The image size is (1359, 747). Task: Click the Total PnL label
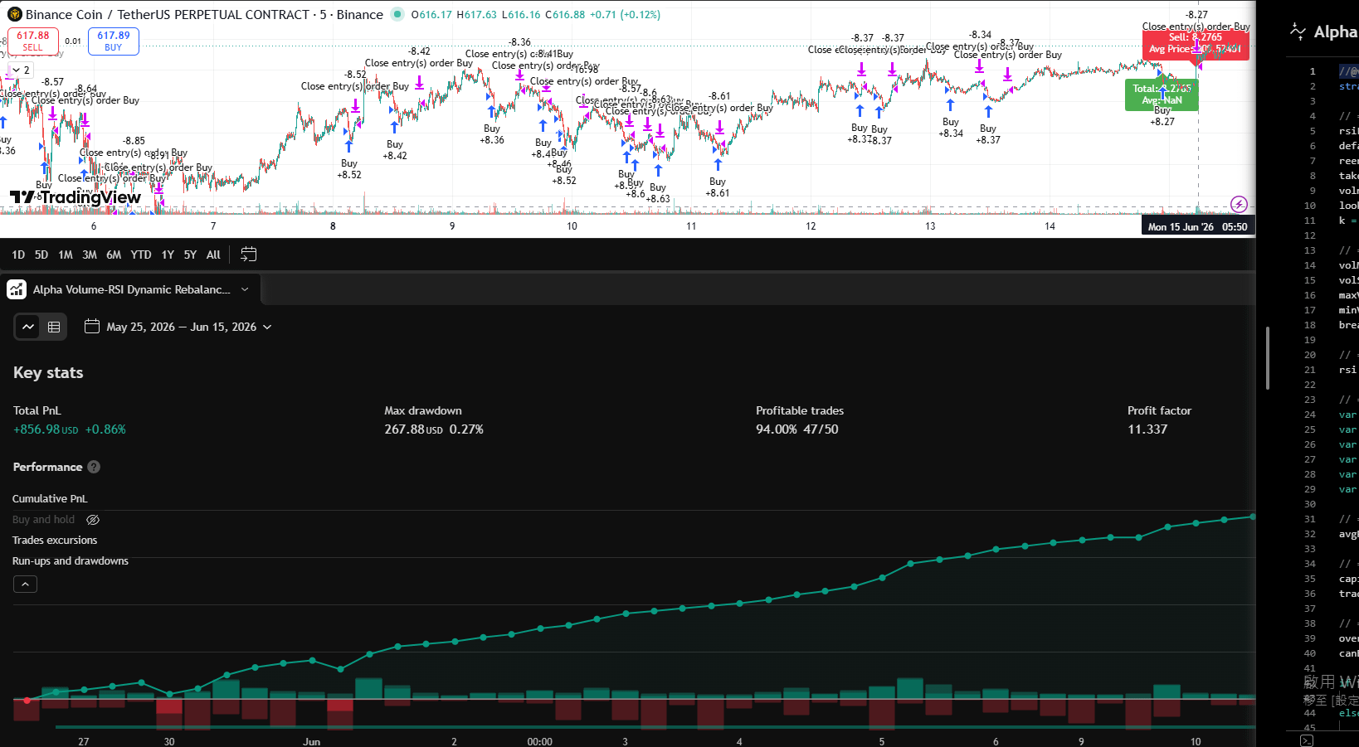(x=37, y=410)
